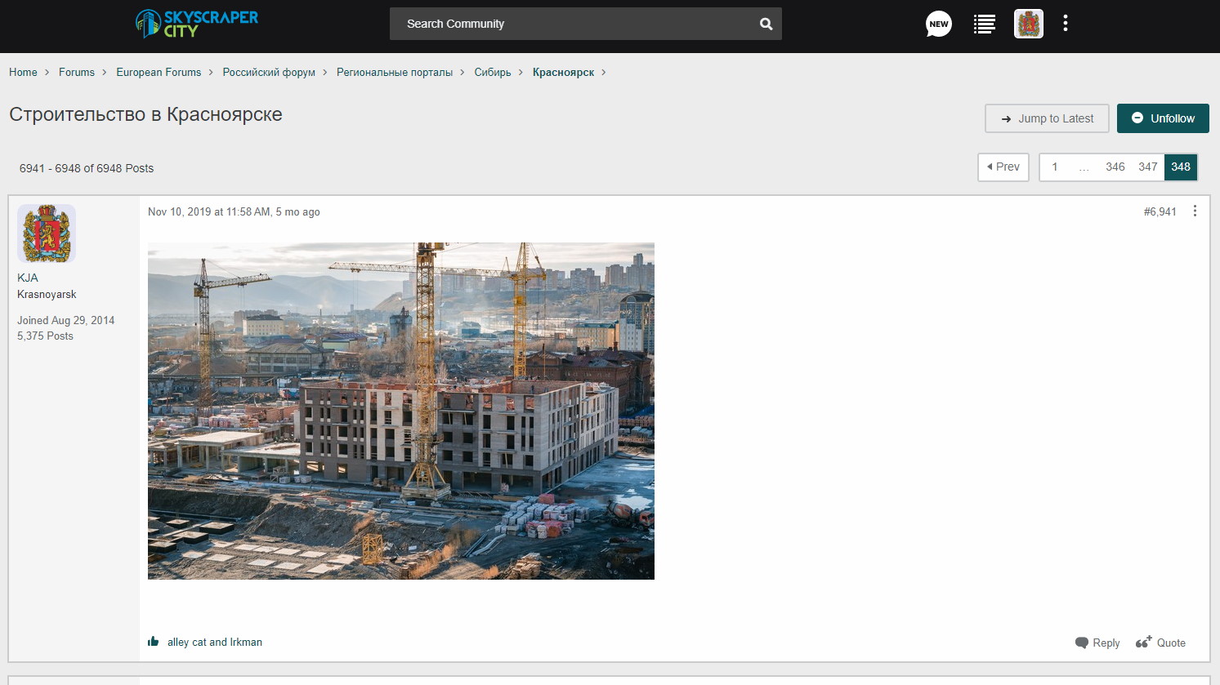
Task: Open the header three-dot menu
Action: coord(1065,24)
